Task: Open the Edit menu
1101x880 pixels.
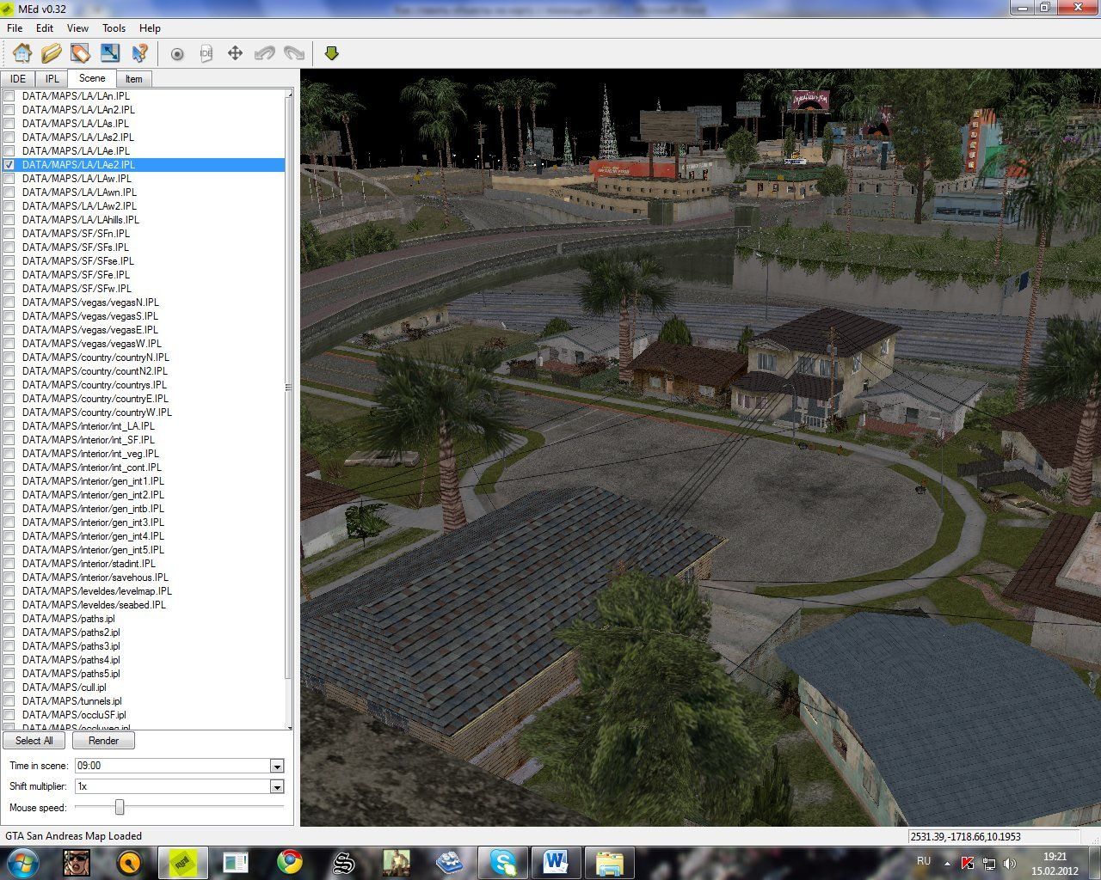Action: (45, 28)
